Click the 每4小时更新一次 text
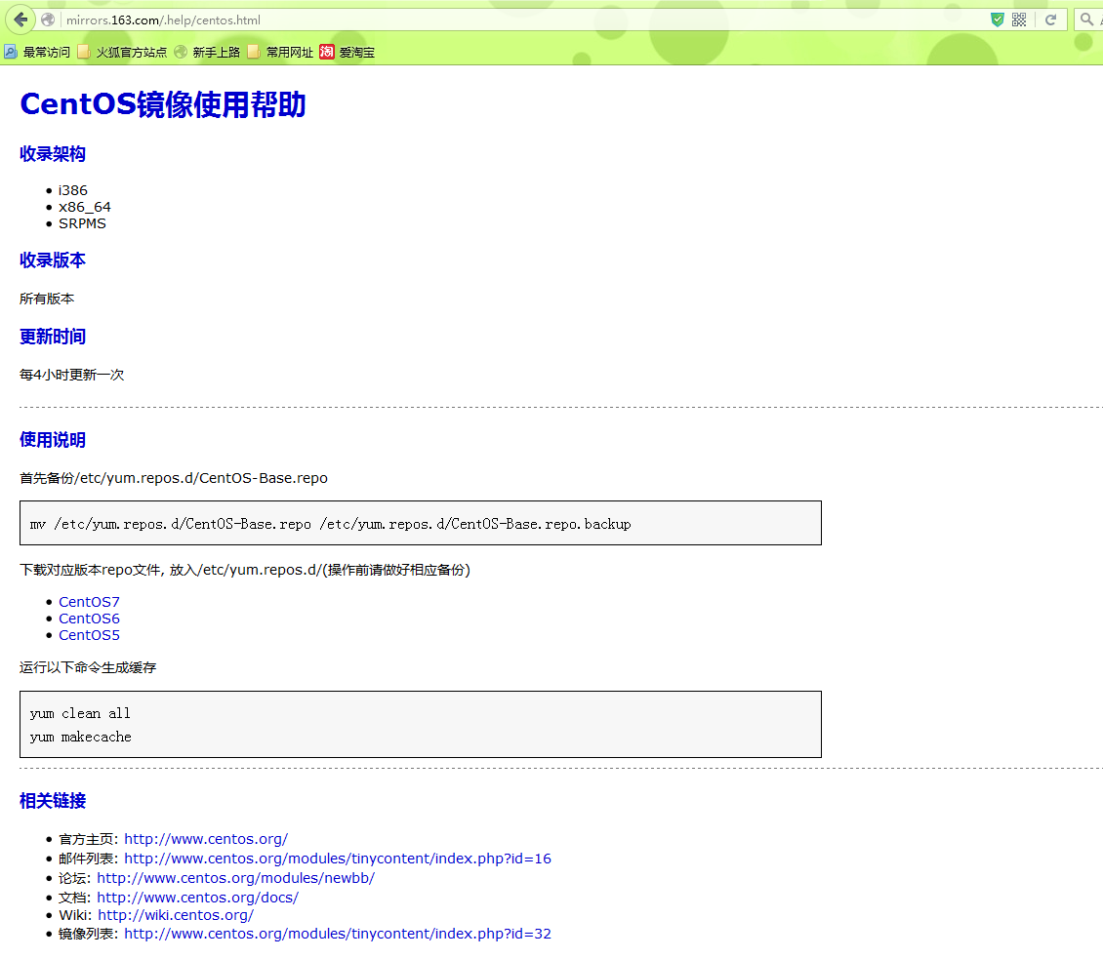The width and height of the screenshot is (1103, 959). click(x=72, y=375)
